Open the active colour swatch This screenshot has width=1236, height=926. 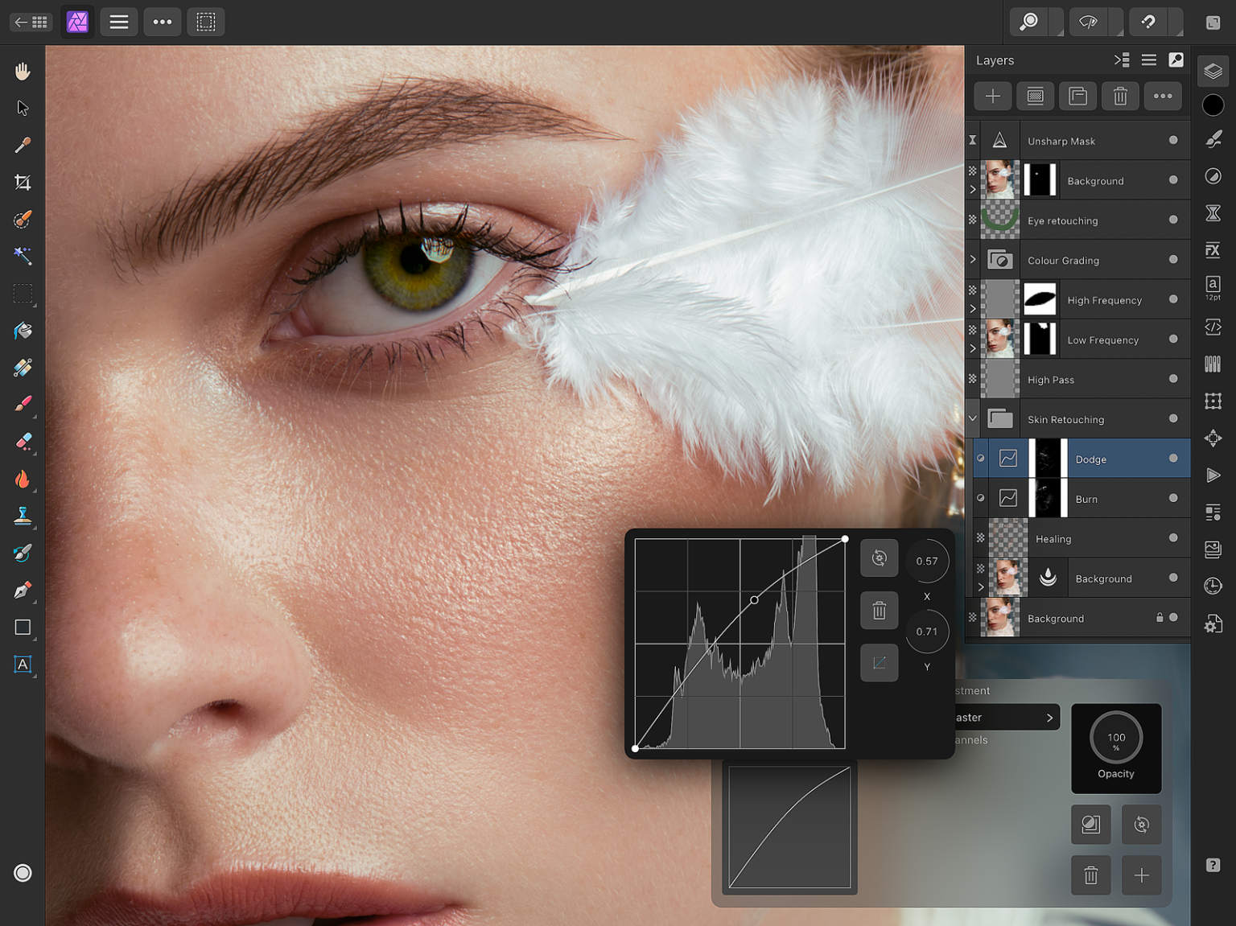tap(1213, 105)
